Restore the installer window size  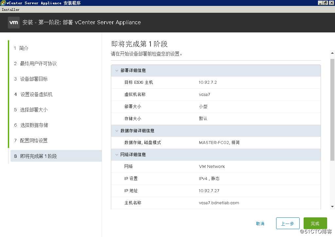coord(325,3)
